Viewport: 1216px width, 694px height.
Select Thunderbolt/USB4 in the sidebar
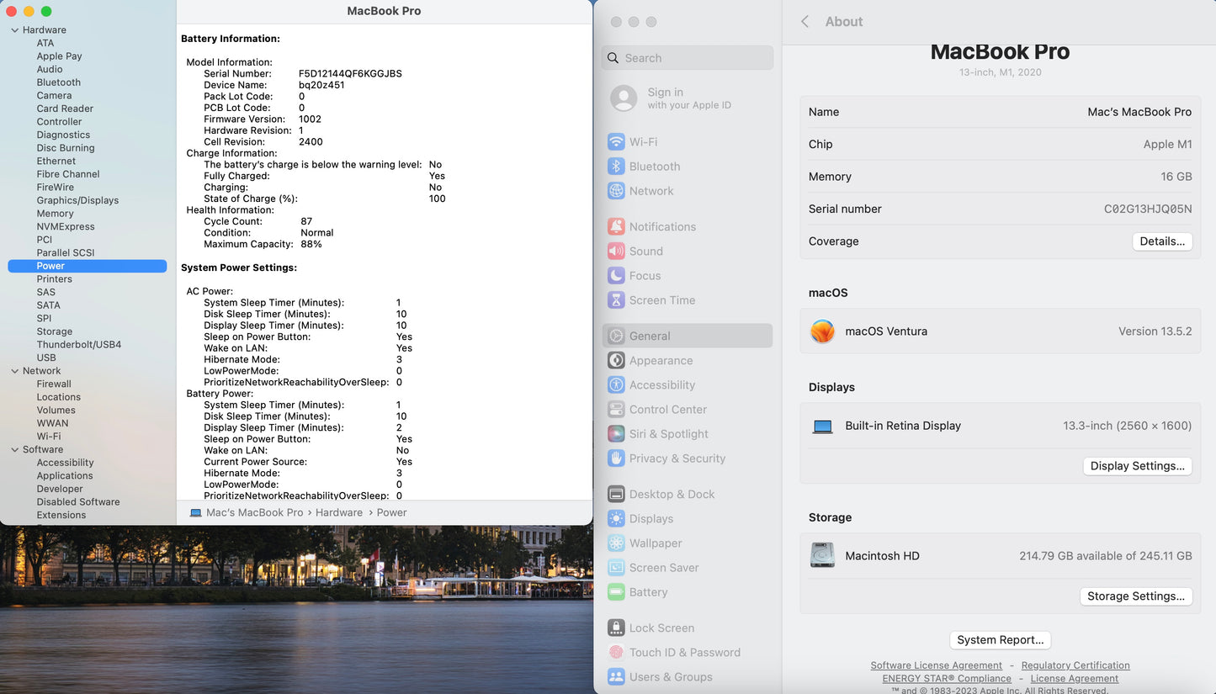click(79, 345)
